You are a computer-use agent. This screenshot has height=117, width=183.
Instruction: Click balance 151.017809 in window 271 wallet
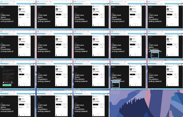(22, 12)
